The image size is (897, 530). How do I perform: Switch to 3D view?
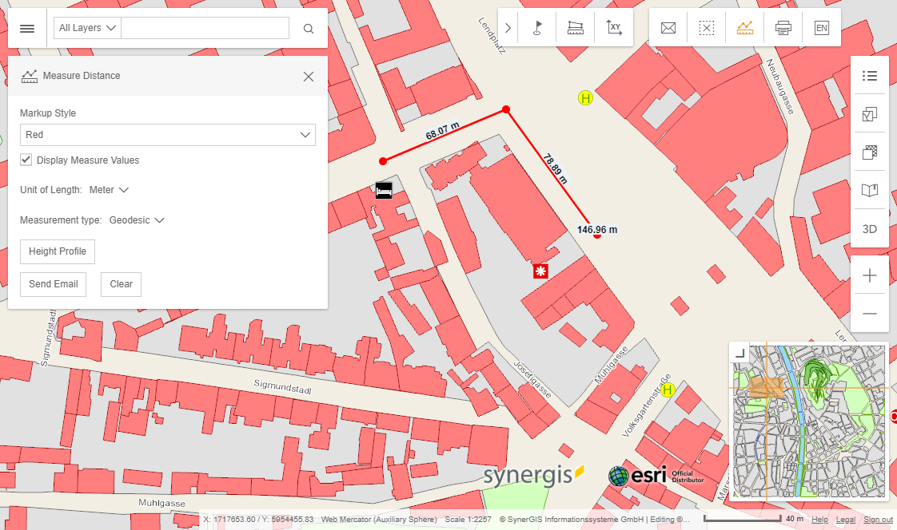coord(870,229)
